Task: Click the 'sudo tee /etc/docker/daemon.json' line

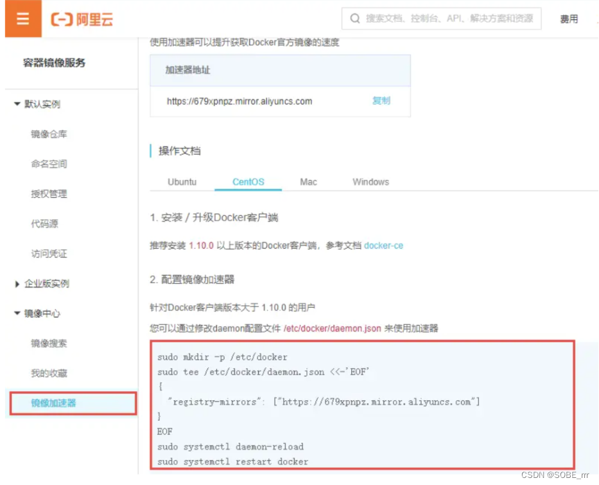Action: pyautogui.click(x=263, y=372)
